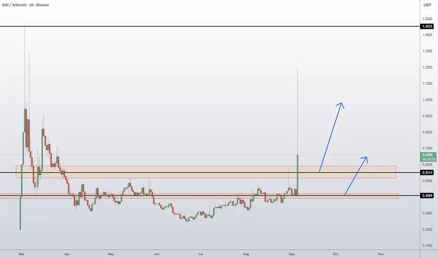Image resolution: width=438 pixels, height=258 pixels.
Task: Click the Jun label on time axis
Action: pos(156,254)
